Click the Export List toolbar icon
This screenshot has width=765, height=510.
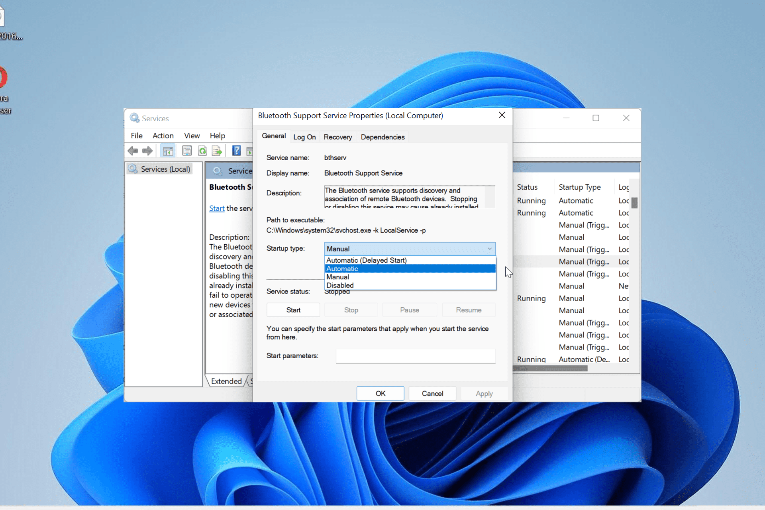pos(217,151)
